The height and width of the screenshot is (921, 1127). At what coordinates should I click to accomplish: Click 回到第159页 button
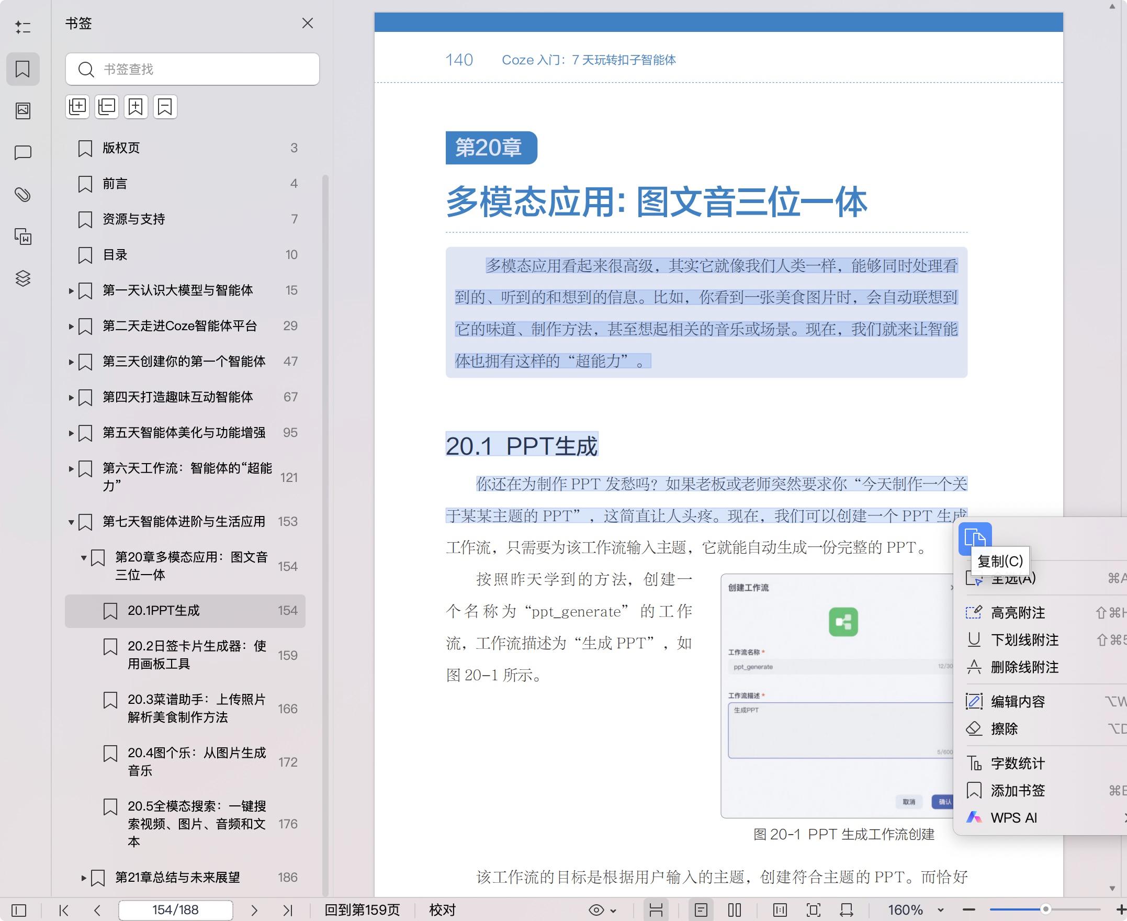(x=362, y=910)
